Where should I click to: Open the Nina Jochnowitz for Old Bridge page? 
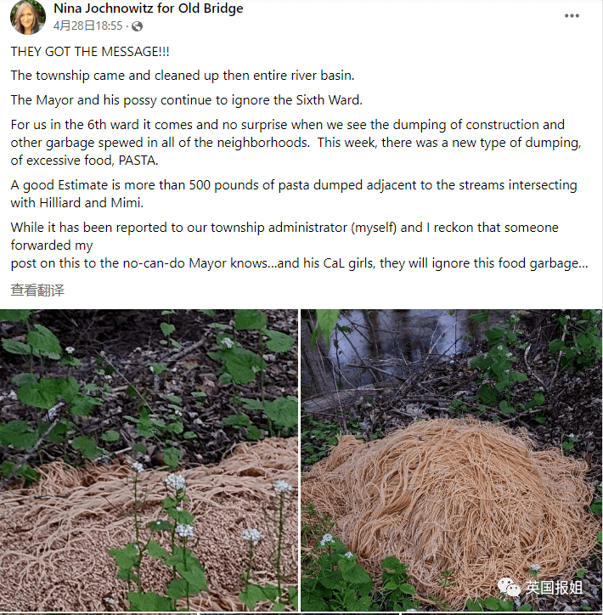click(148, 8)
